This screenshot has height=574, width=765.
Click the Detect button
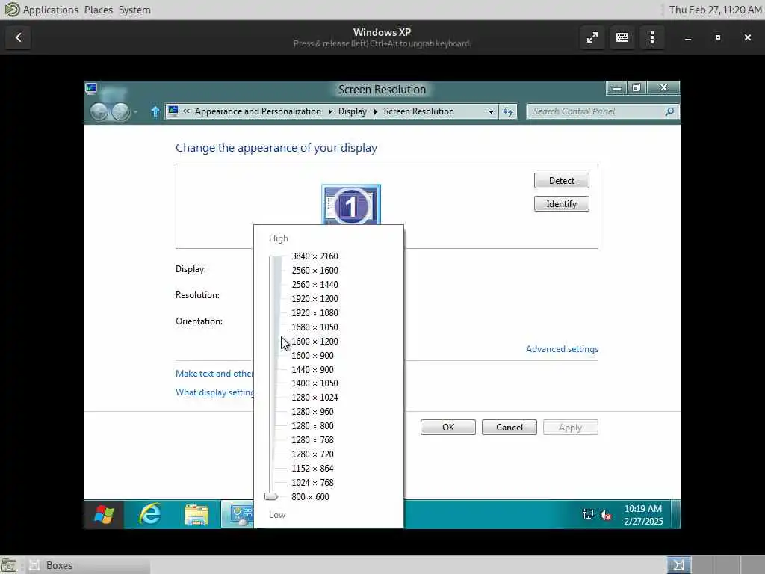click(x=562, y=181)
